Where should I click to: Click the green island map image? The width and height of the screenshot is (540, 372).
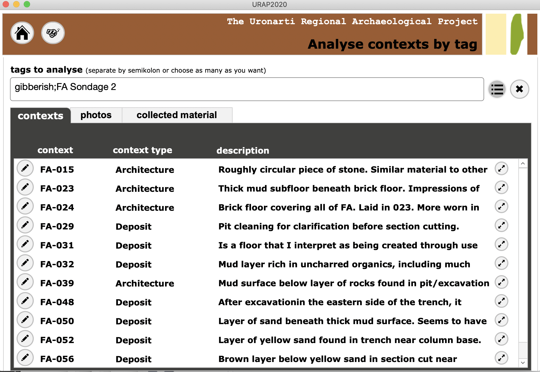[517, 34]
